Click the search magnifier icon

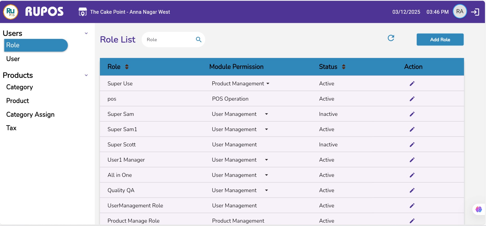(x=199, y=40)
